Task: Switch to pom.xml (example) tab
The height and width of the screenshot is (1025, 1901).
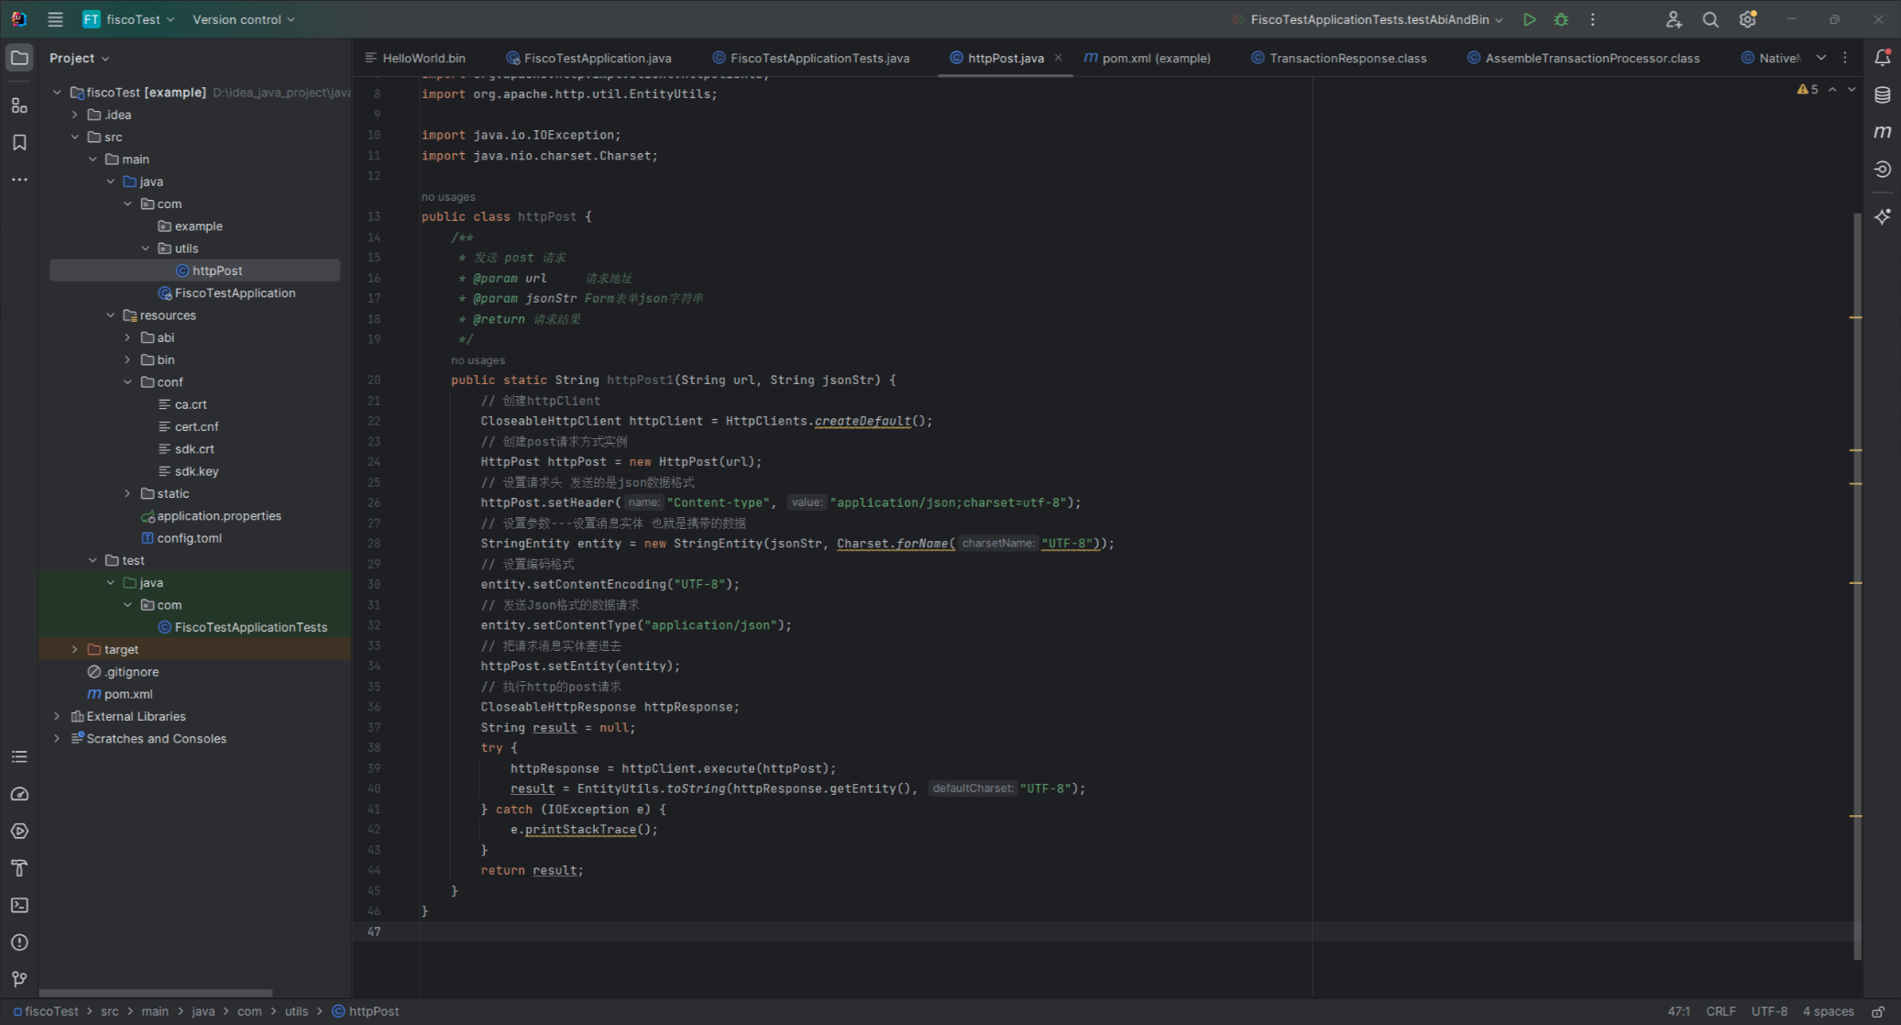Action: click(1155, 58)
